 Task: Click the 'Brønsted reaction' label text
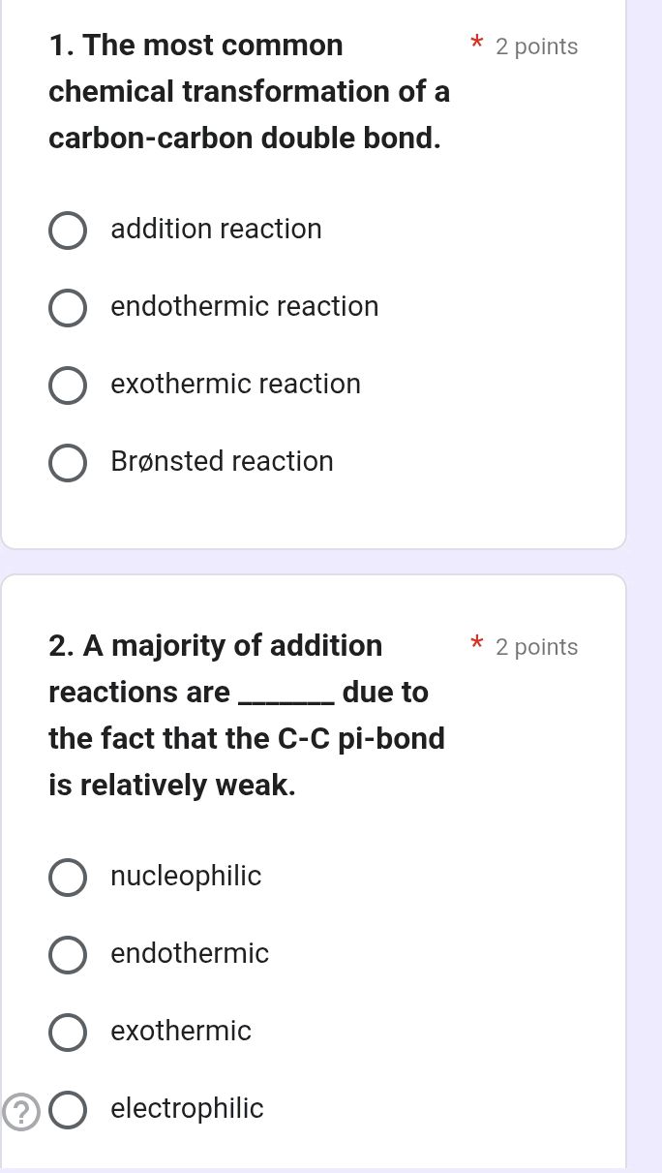click(222, 461)
